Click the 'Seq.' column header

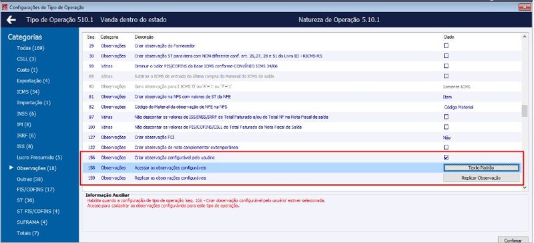[91, 37]
